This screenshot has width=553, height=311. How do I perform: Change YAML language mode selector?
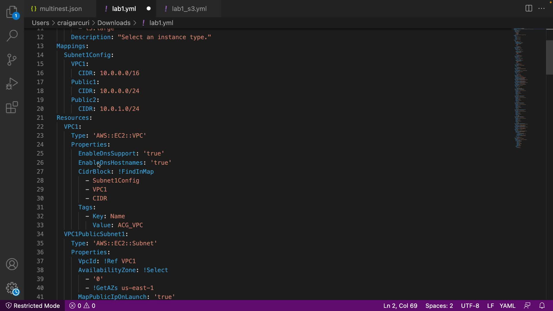[x=507, y=306]
